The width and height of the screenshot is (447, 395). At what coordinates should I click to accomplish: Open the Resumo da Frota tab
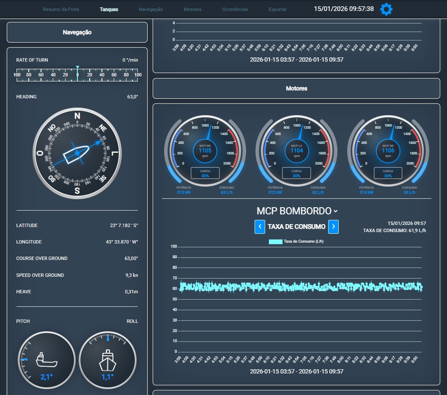(61, 9)
